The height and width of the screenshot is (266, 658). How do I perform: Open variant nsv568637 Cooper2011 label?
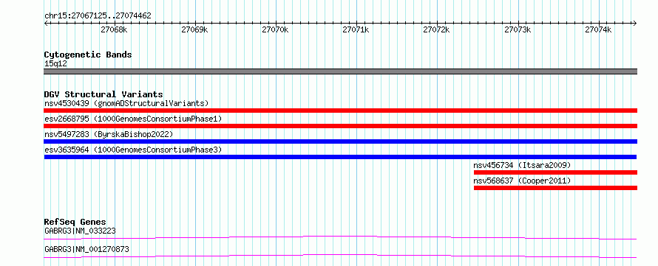[522, 181]
